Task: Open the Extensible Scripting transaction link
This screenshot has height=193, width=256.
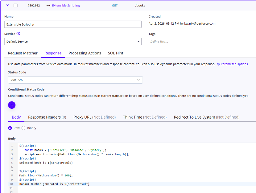Action: click(66, 6)
